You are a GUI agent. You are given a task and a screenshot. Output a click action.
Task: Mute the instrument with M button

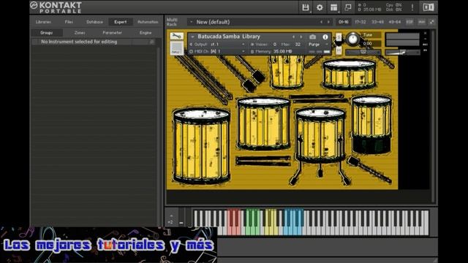tap(339, 50)
